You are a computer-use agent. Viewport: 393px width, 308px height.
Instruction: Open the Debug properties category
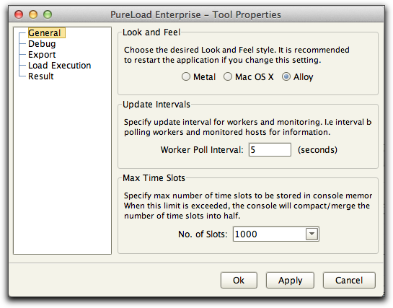(x=42, y=44)
